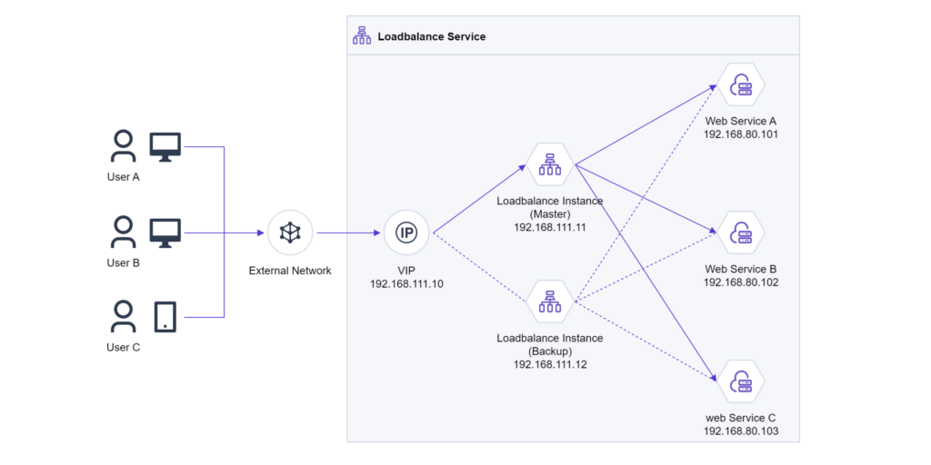Select the VIP IP circle icon
Image resolution: width=931 pixels, height=465 pixels.
(406, 233)
